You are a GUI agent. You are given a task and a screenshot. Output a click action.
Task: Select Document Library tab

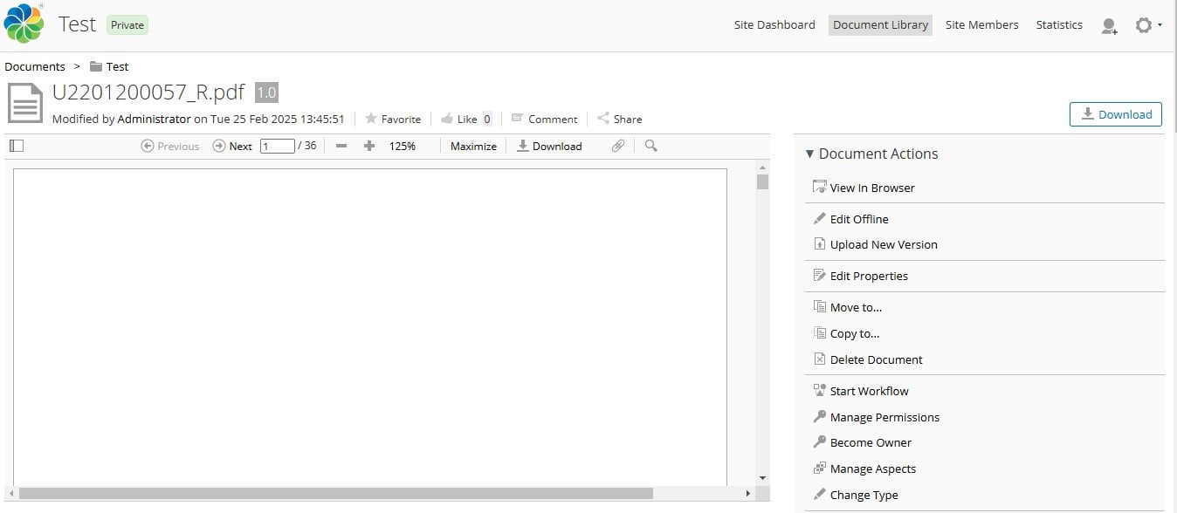[x=880, y=24]
